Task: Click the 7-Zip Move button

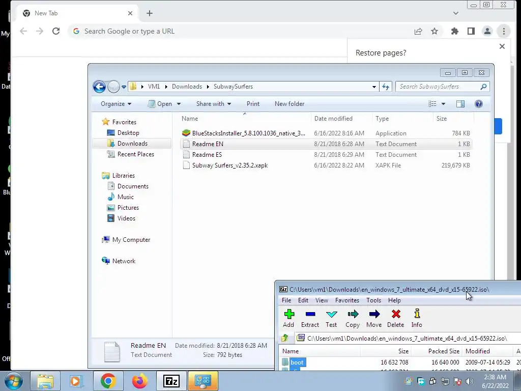Action: pos(374,318)
